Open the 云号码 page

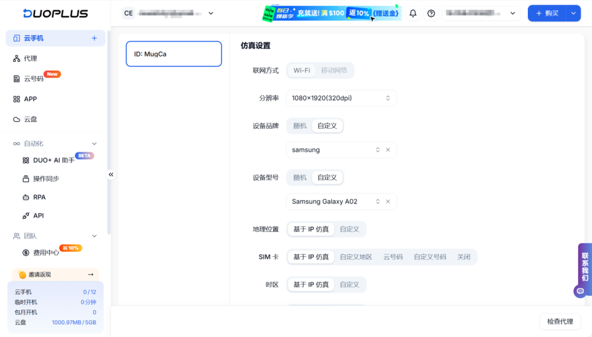coord(34,78)
